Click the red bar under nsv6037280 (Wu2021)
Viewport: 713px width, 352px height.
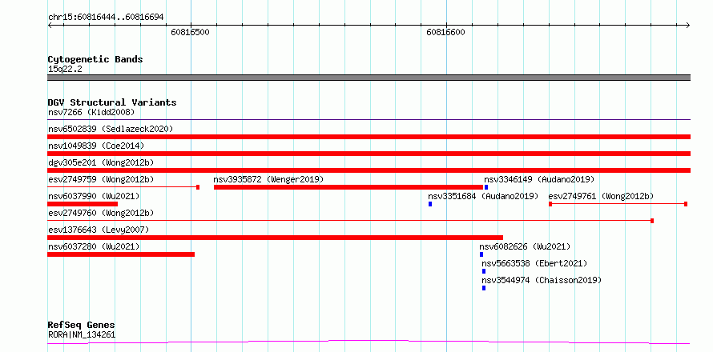click(121, 254)
